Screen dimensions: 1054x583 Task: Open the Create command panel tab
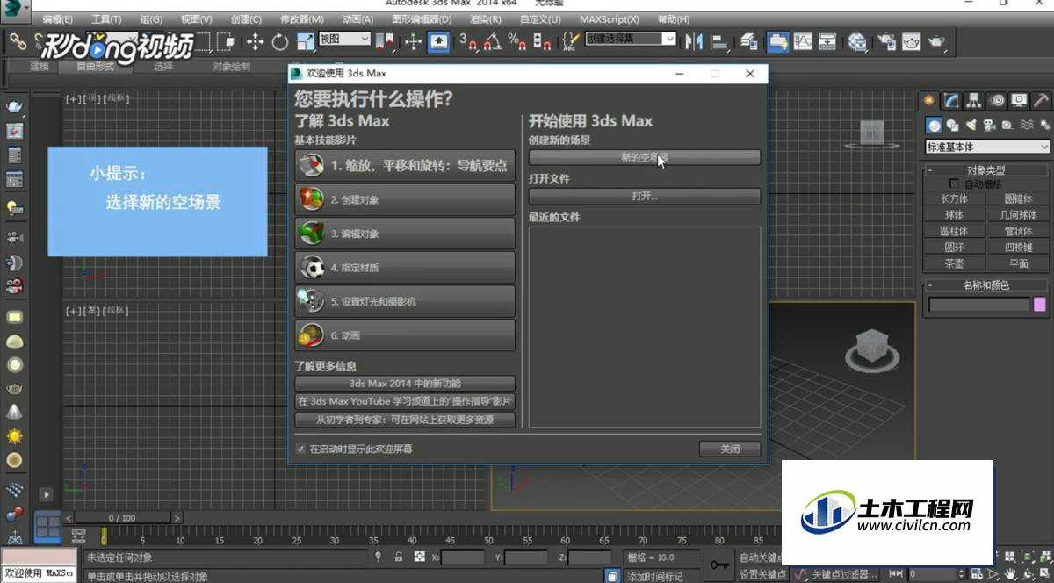929,100
